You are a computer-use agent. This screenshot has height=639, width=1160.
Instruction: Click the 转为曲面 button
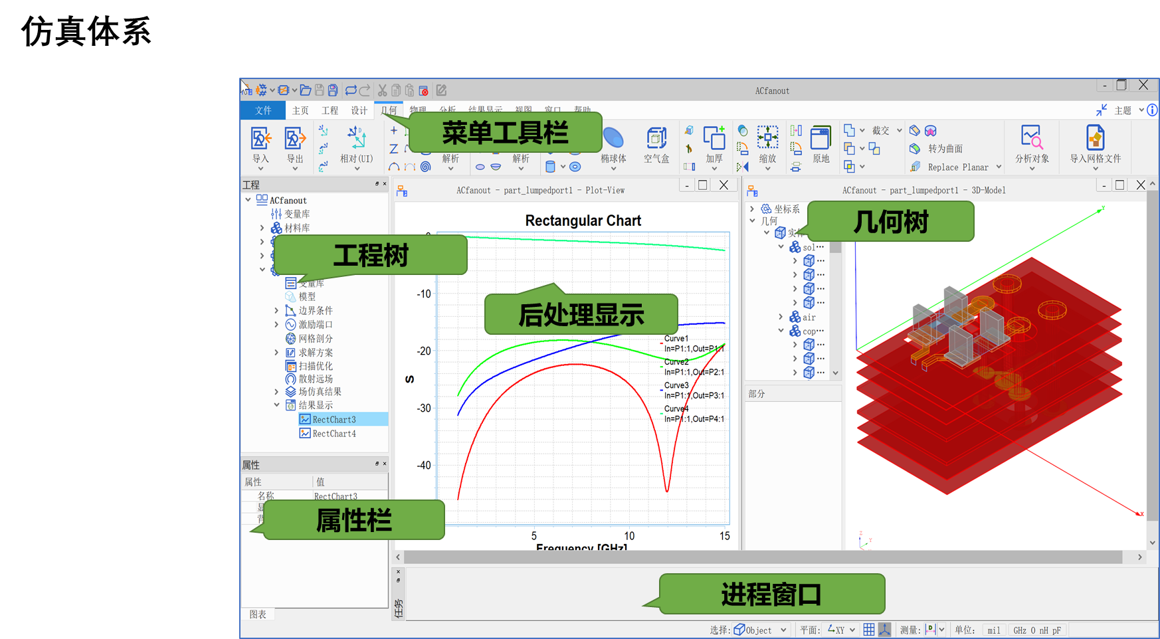coord(945,149)
